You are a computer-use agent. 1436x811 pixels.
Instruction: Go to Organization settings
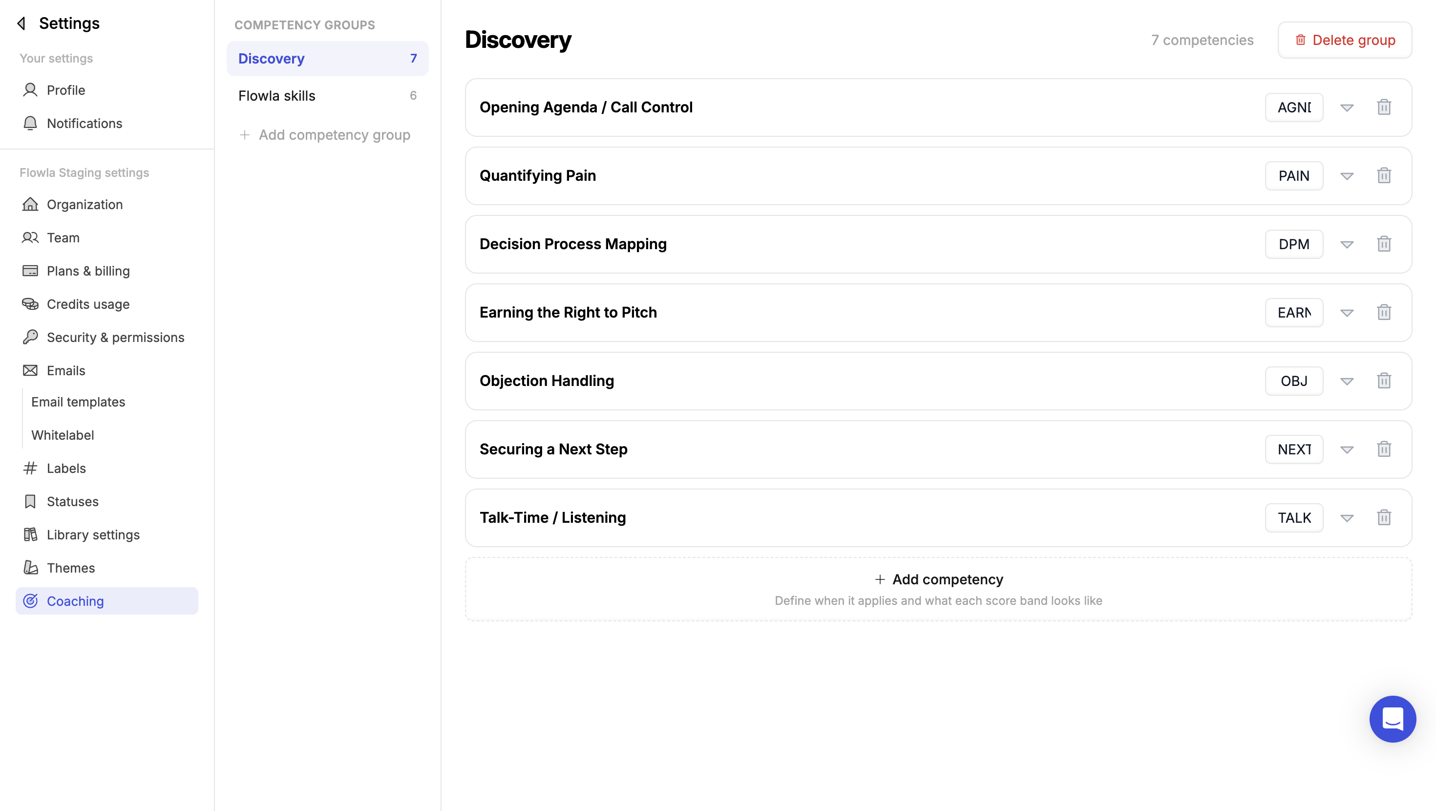click(107, 205)
